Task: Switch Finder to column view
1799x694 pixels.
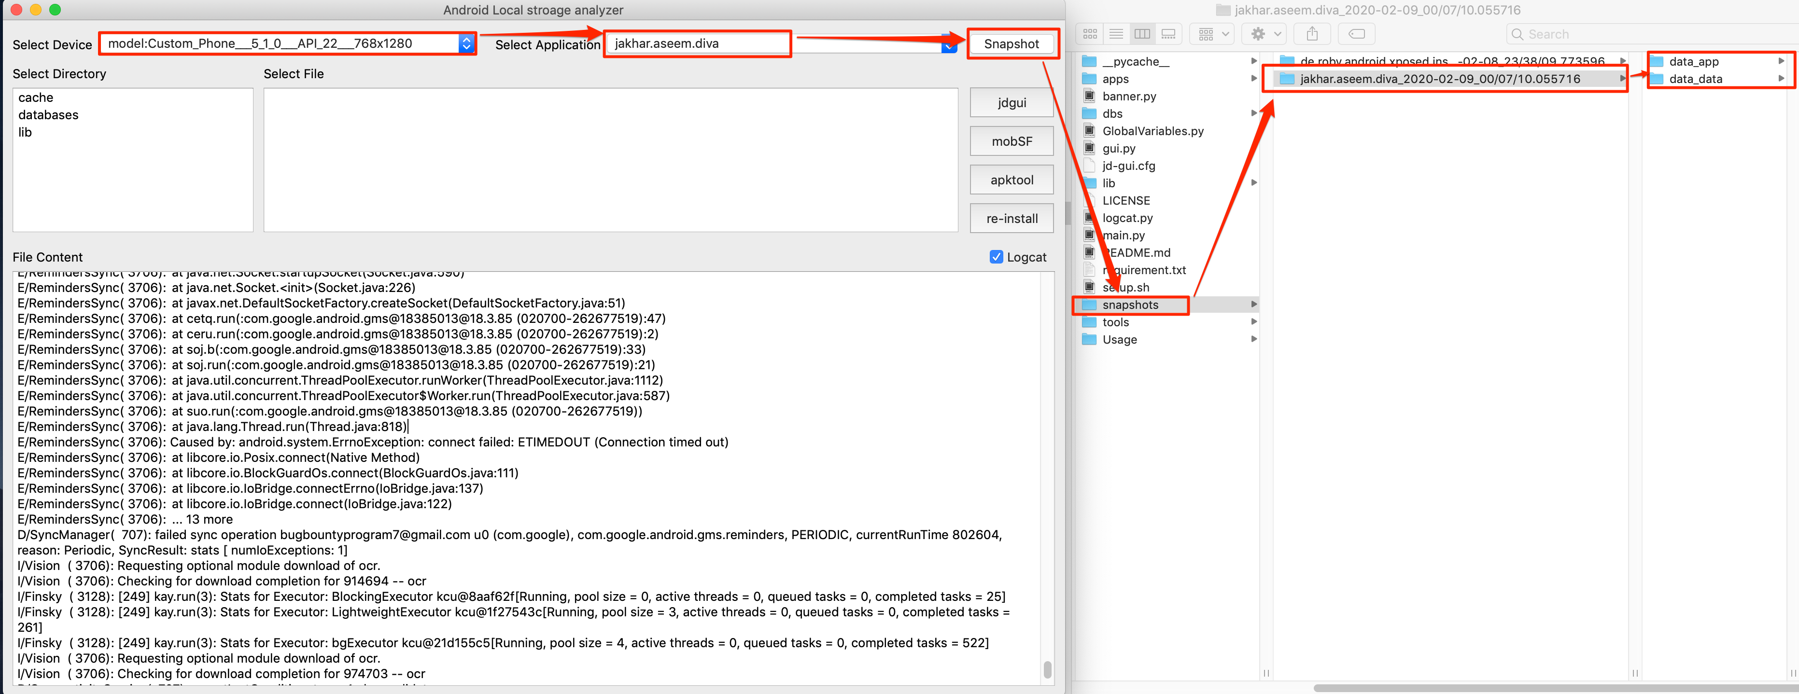Action: (x=1142, y=33)
